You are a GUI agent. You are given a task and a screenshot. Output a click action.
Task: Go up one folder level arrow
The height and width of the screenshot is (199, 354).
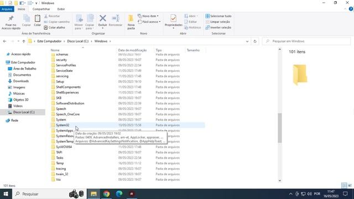(x=24, y=41)
